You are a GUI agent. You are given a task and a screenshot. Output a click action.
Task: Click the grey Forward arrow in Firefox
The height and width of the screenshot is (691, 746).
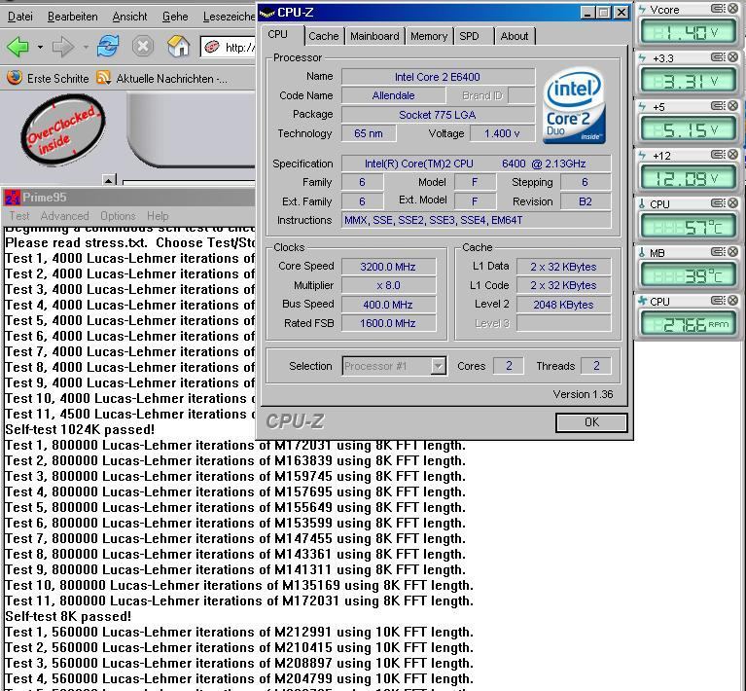coord(63,47)
